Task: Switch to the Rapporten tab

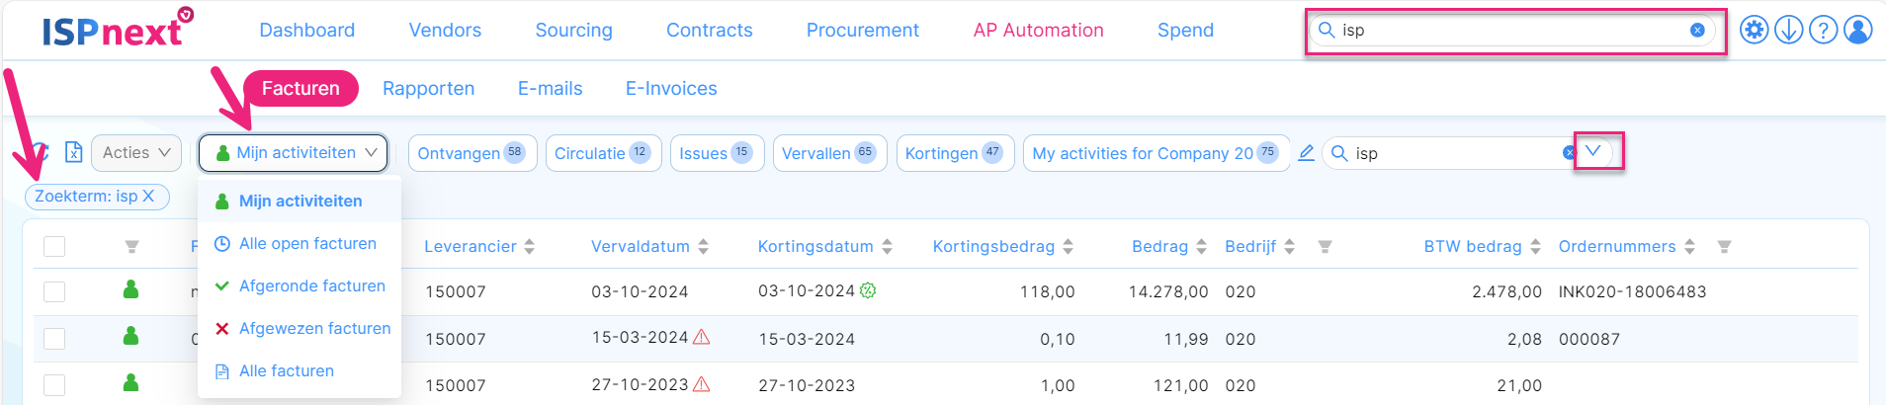Action: pyautogui.click(x=428, y=88)
